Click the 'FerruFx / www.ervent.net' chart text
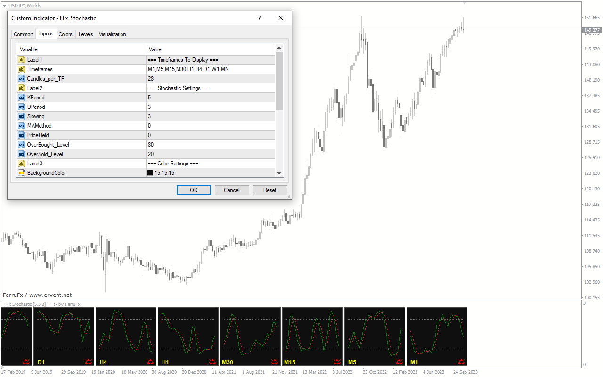603x377 pixels. [37, 295]
